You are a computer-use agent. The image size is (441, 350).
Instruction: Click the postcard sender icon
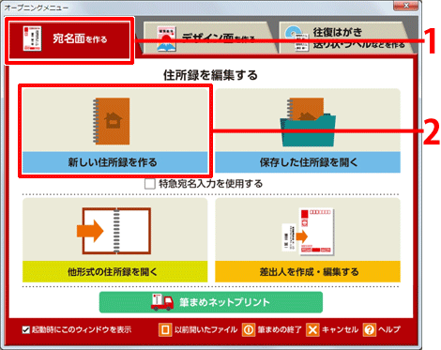click(x=308, y=232)
